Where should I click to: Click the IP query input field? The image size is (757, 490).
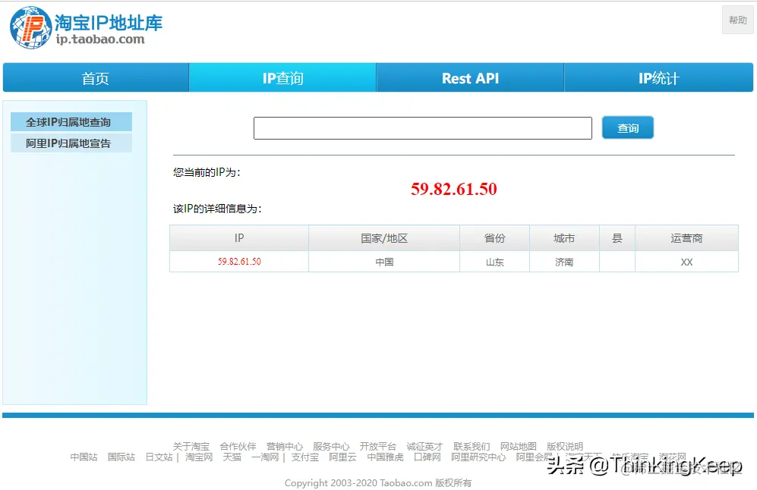422,127
